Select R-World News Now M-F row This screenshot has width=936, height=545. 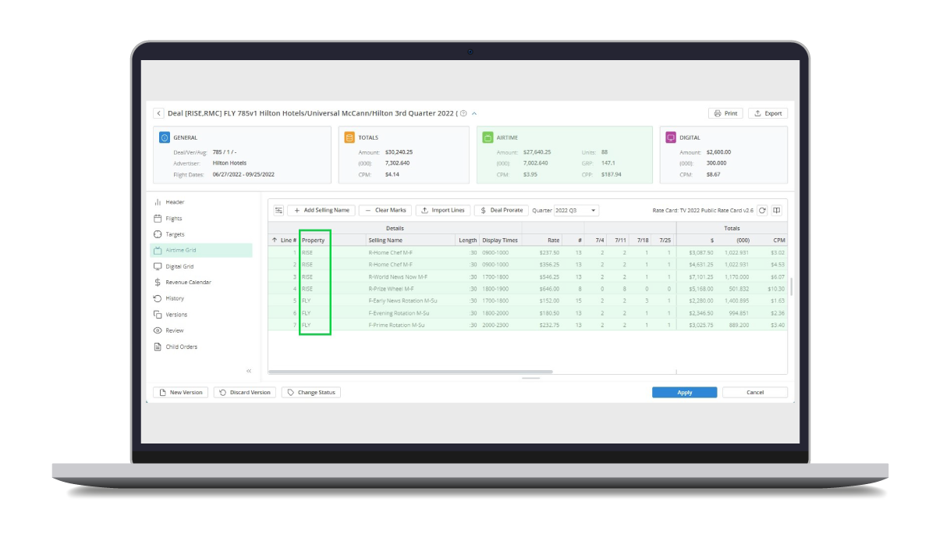[x=527, y=276]
